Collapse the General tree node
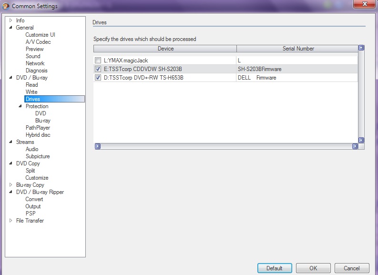This screenshot has height=275, width=378. tap(10, 28)
